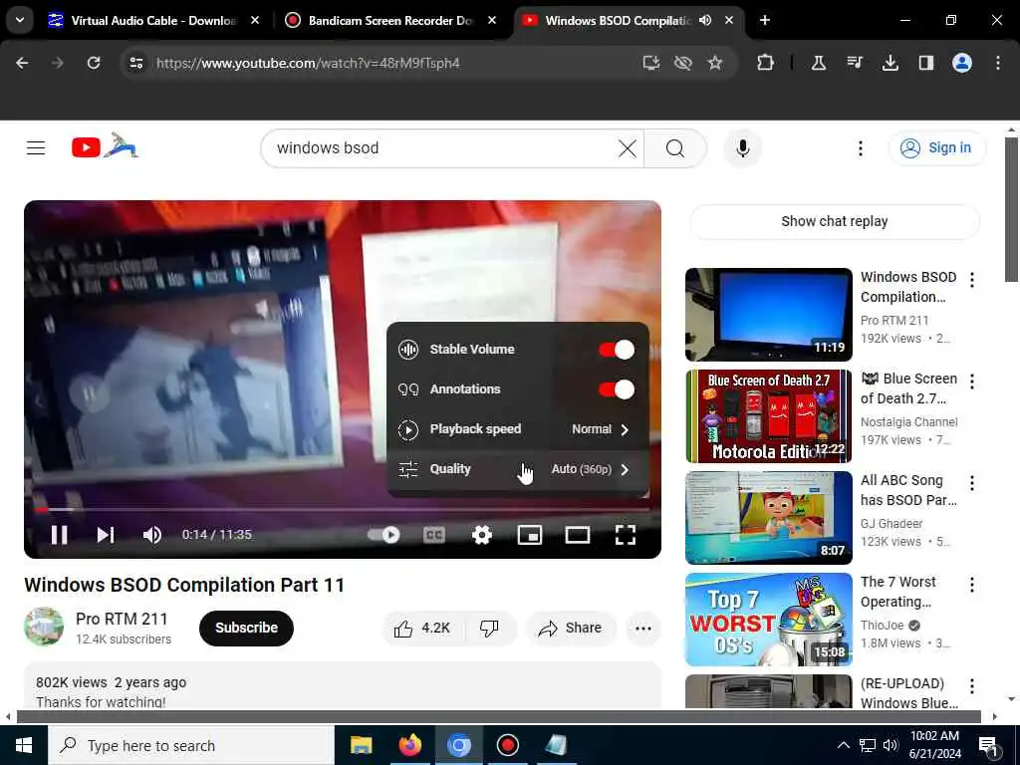This screenshot has width=1020, height=765.
Task: Open options for Windows BSOD Compilation suggestion
Action: (x=972, y=280)
